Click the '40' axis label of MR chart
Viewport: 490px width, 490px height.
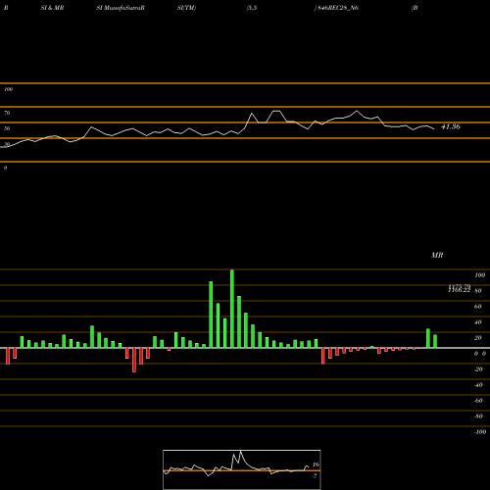point(478,322)
